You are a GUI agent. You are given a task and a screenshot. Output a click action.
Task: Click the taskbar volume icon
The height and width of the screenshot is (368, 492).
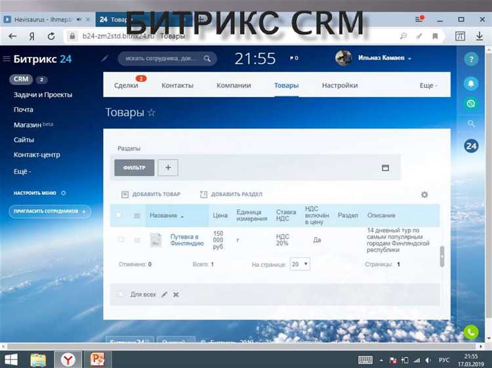pyautogui.click(x=428, y=360)
